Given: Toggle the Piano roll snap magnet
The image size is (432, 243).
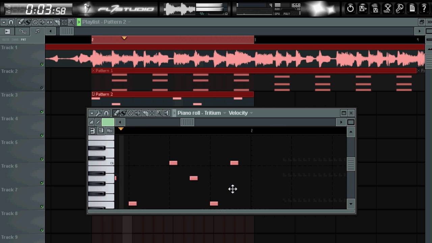Looking at the screenshot, I should click(x=106, y=113).
